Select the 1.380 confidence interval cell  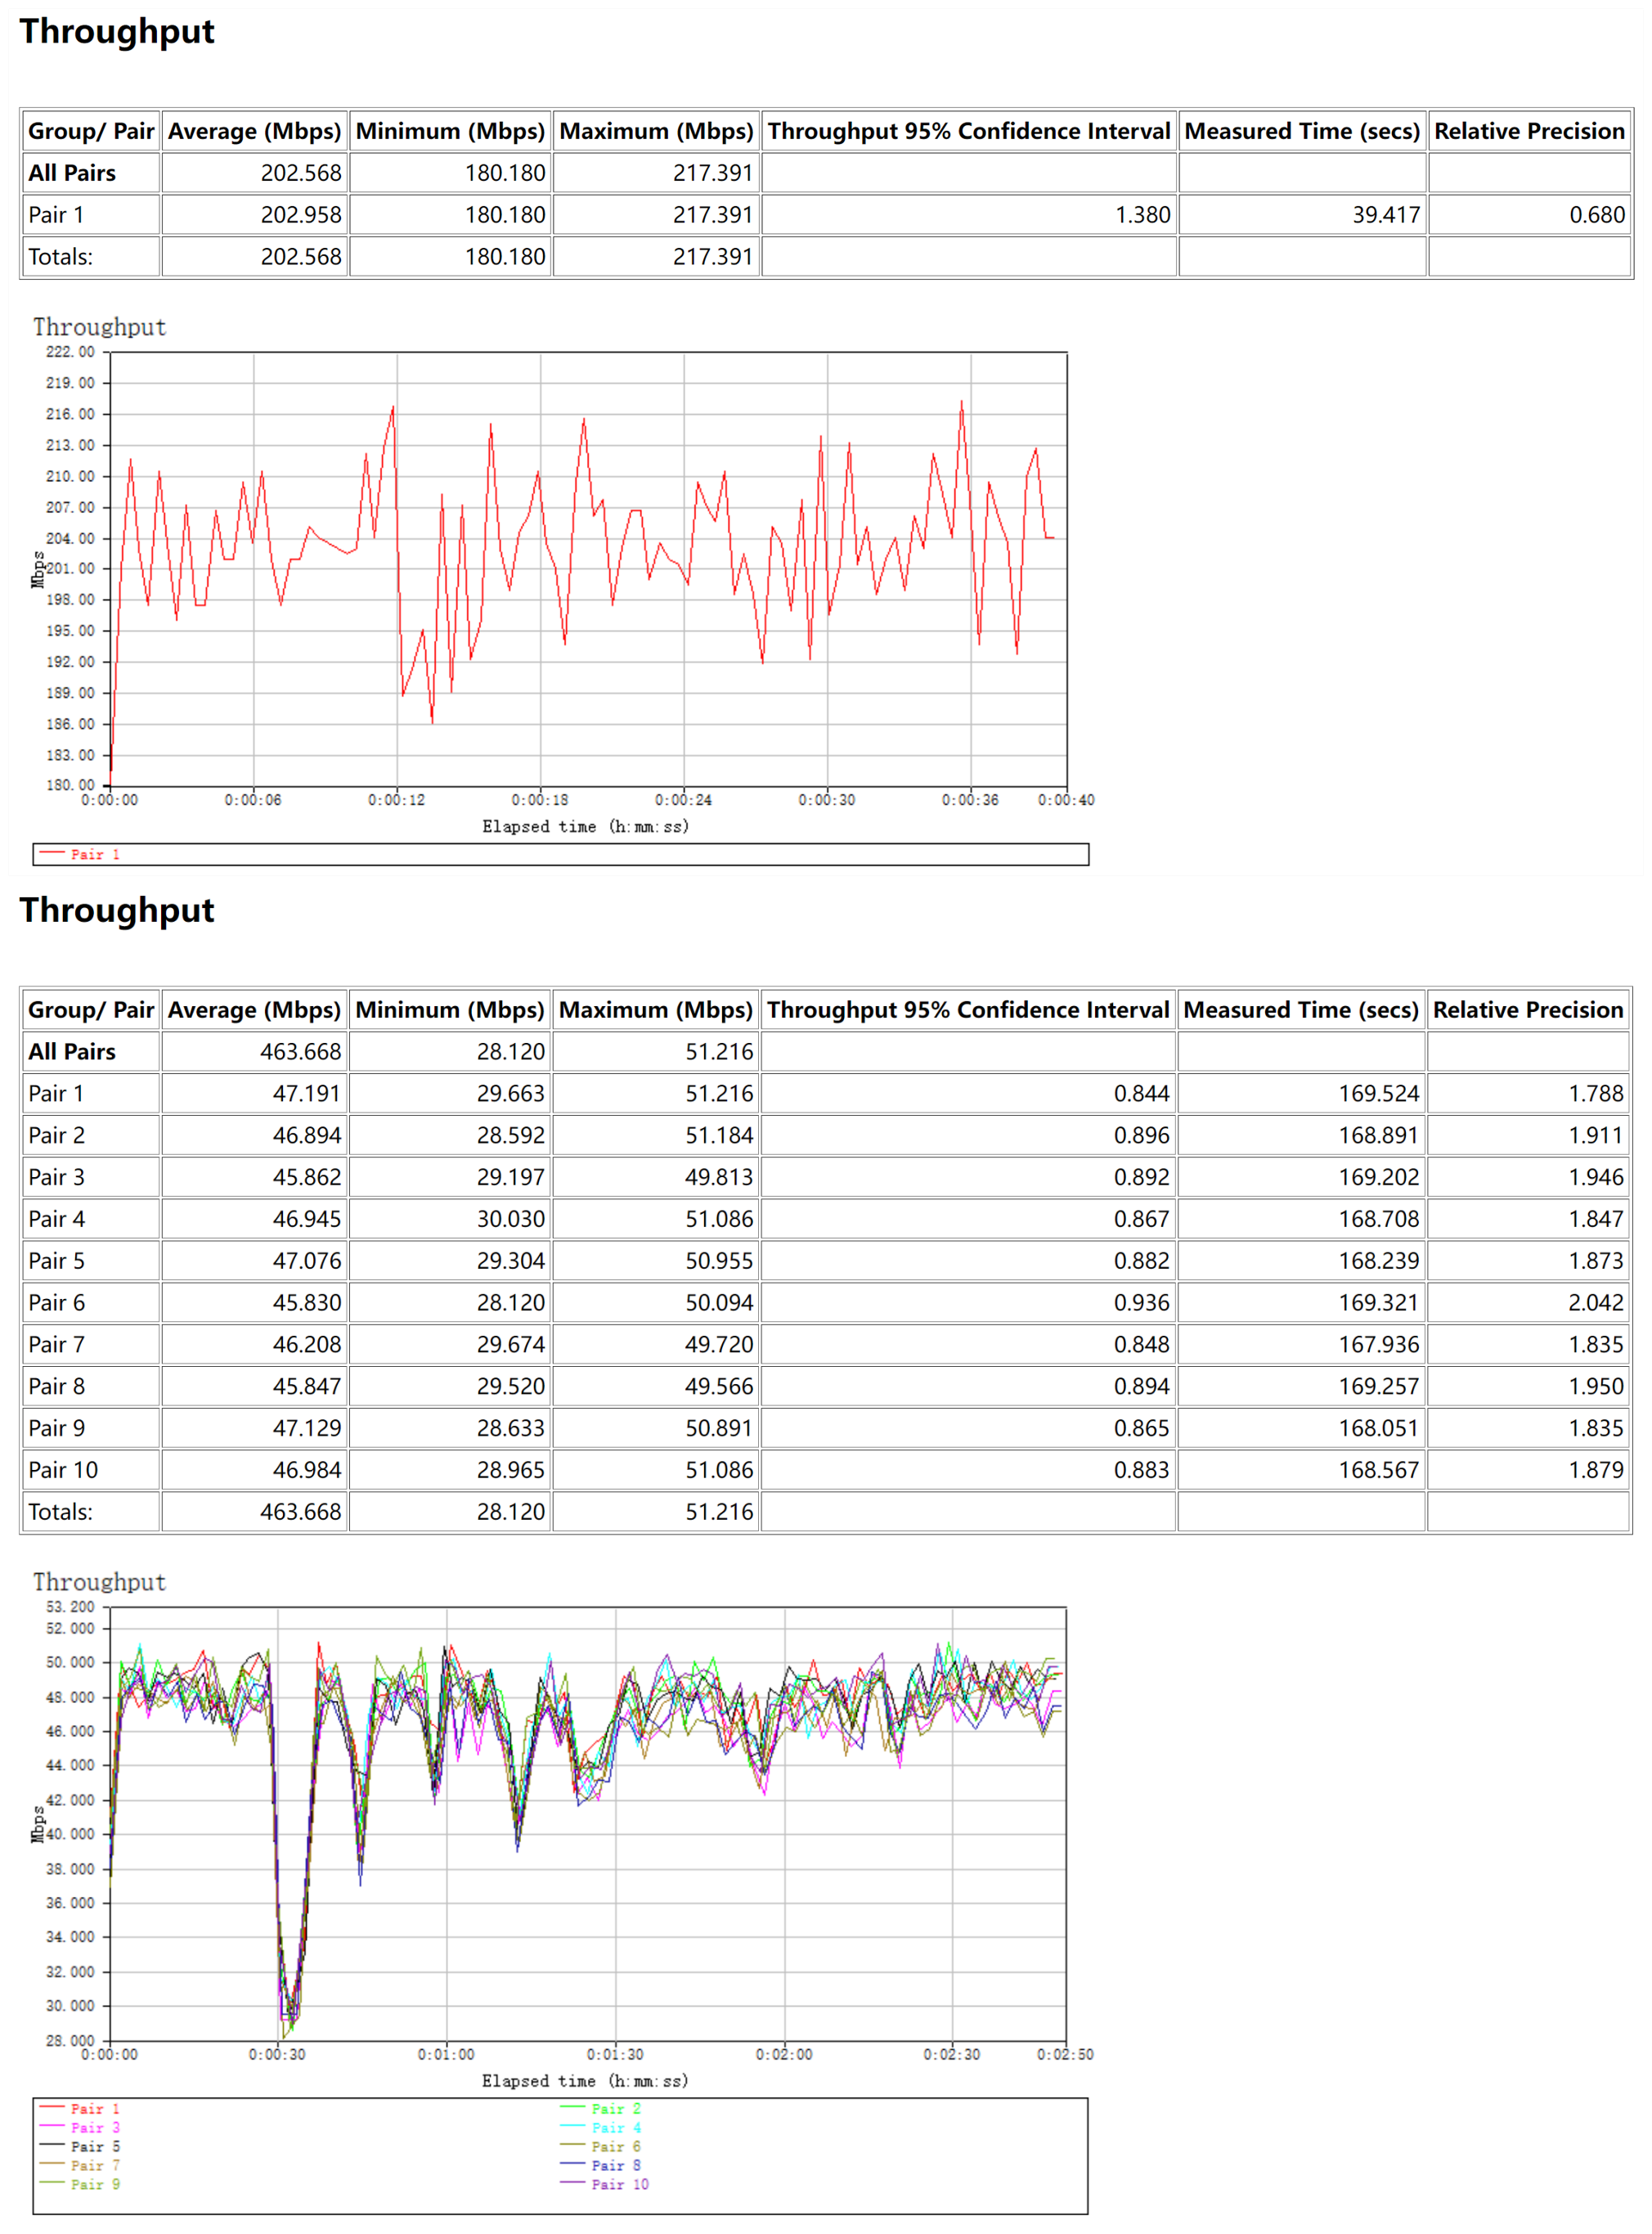tap(1142, 214)
